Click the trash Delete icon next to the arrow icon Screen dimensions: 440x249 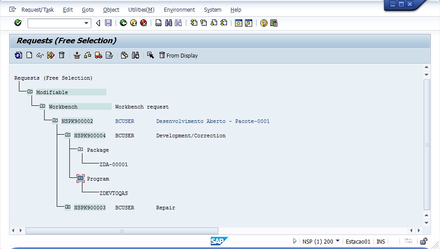click(x=62, y=55)
